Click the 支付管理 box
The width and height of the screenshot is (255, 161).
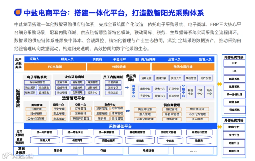point(117,118)
